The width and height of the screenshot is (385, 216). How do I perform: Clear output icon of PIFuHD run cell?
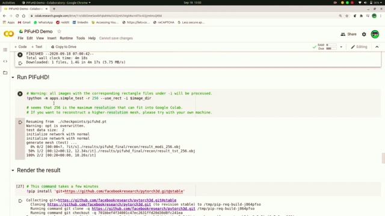(20, 122)
